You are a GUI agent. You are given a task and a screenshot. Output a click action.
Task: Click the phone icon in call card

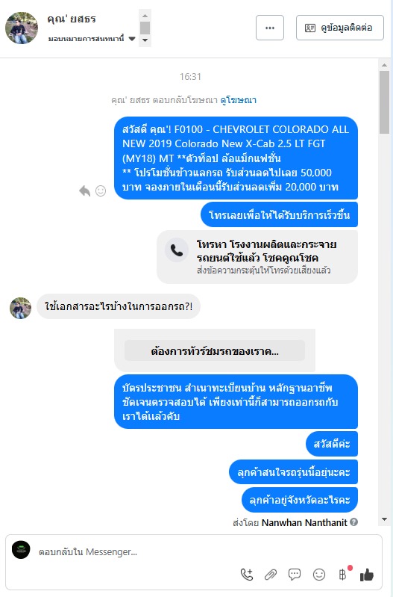(177, 250)
